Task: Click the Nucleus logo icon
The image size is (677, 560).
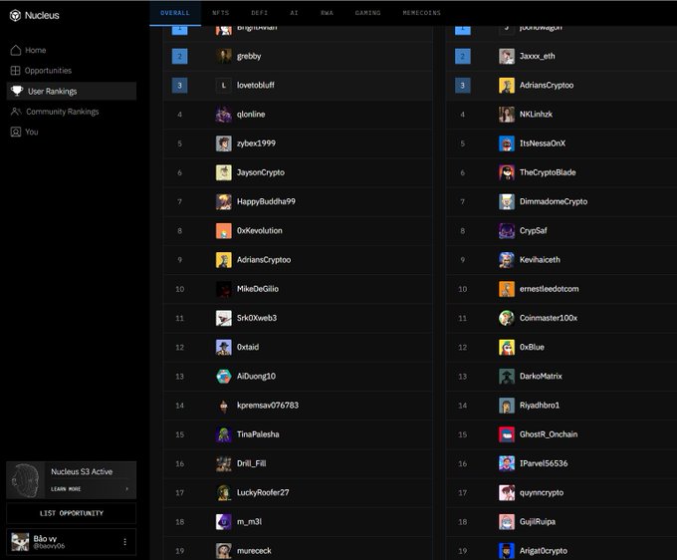Action: coord(16,16)
